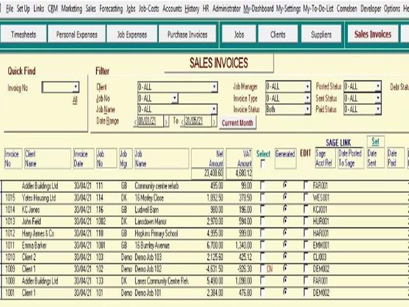The height and width of the screenshot is (307, 409).
Task: Expand the Job Manager dropdown
Action: tap(308, 86)
